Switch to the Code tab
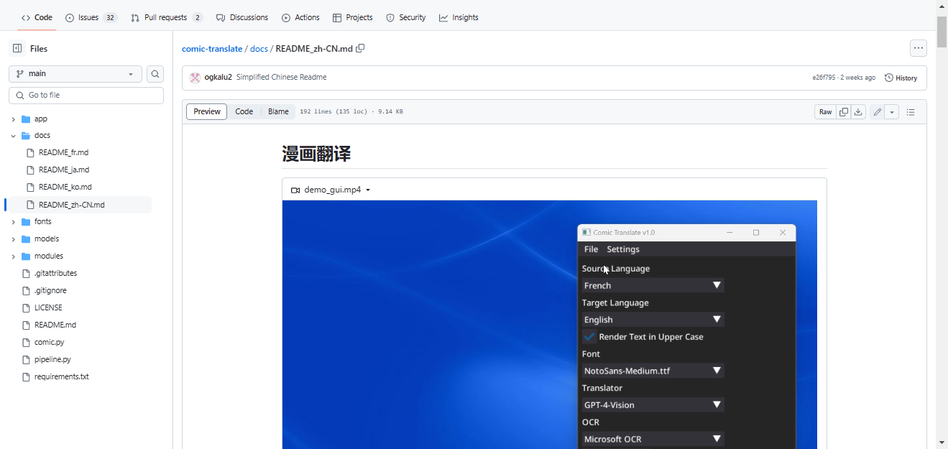Viewport: 948px width, 449px height. tap(37, 17)
